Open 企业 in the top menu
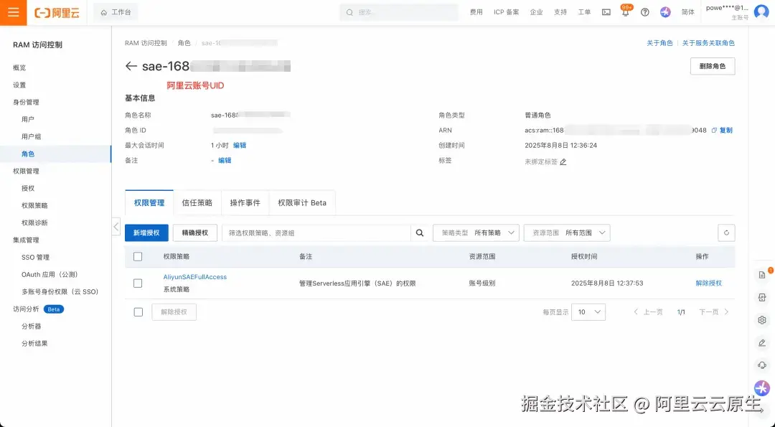The width and height of the screenshot is (775, 427). 536,12
